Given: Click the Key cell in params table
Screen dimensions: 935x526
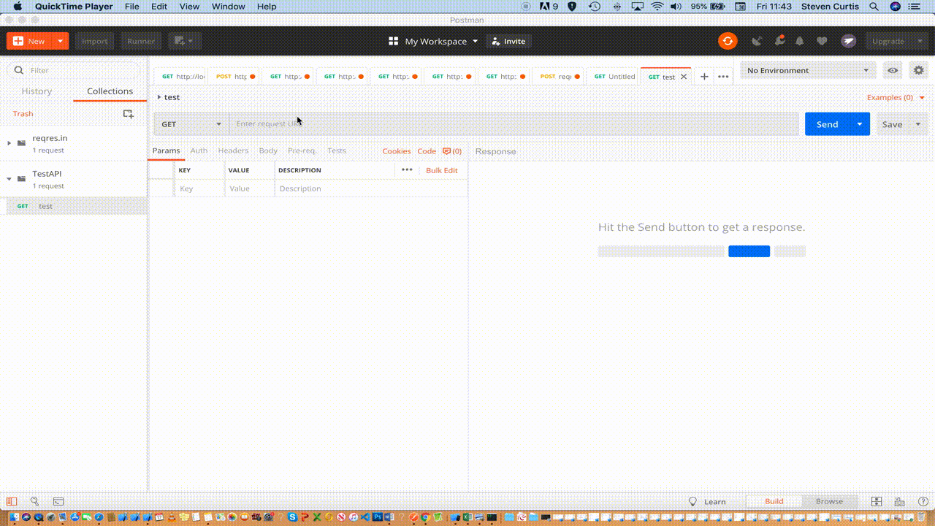Looking at the screenshot, I should pyautogui.click(x=199, y=188).
